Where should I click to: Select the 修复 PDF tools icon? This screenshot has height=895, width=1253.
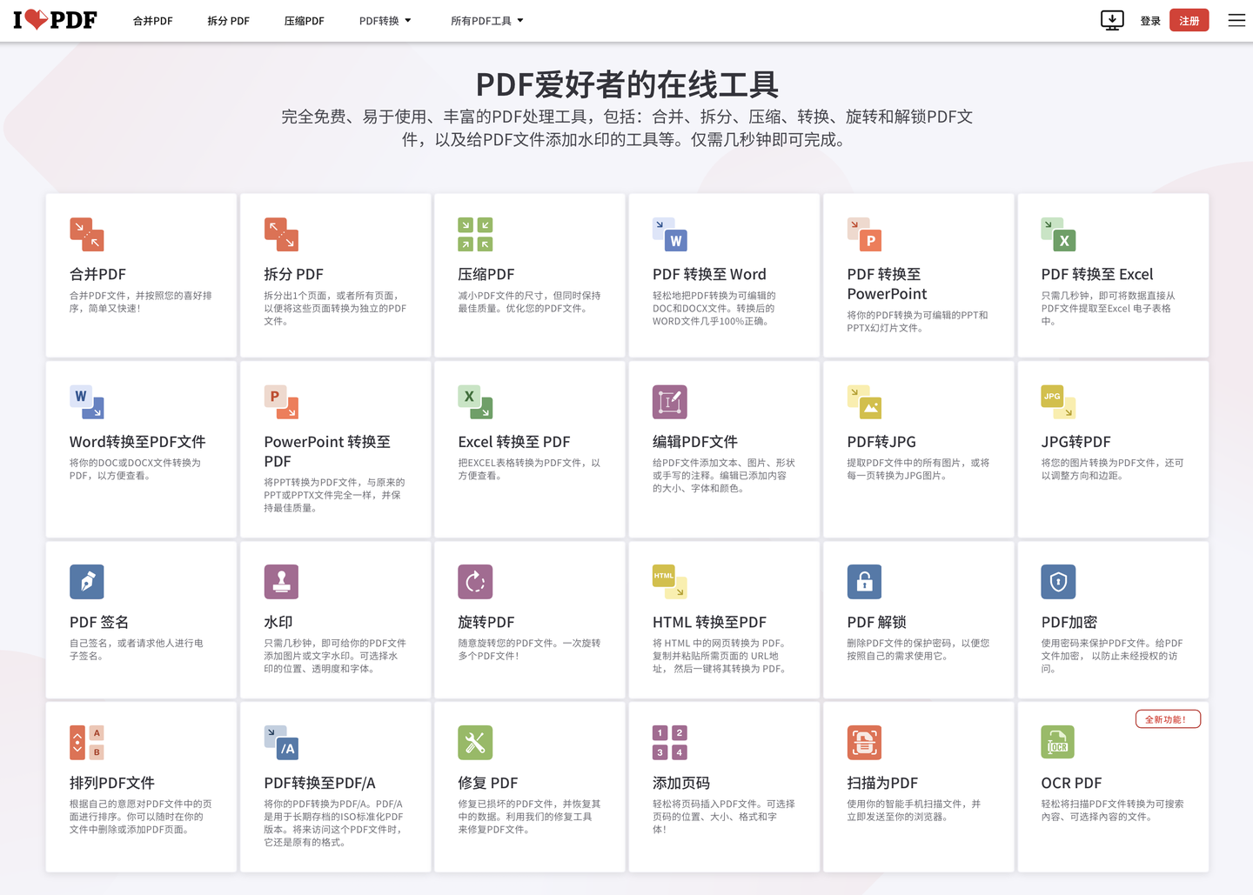pyautogui.click(x=475, y=743)
